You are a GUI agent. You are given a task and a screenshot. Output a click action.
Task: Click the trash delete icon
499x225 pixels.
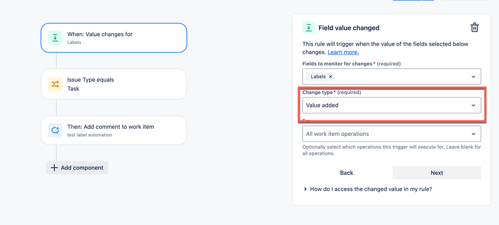point(475,27)
